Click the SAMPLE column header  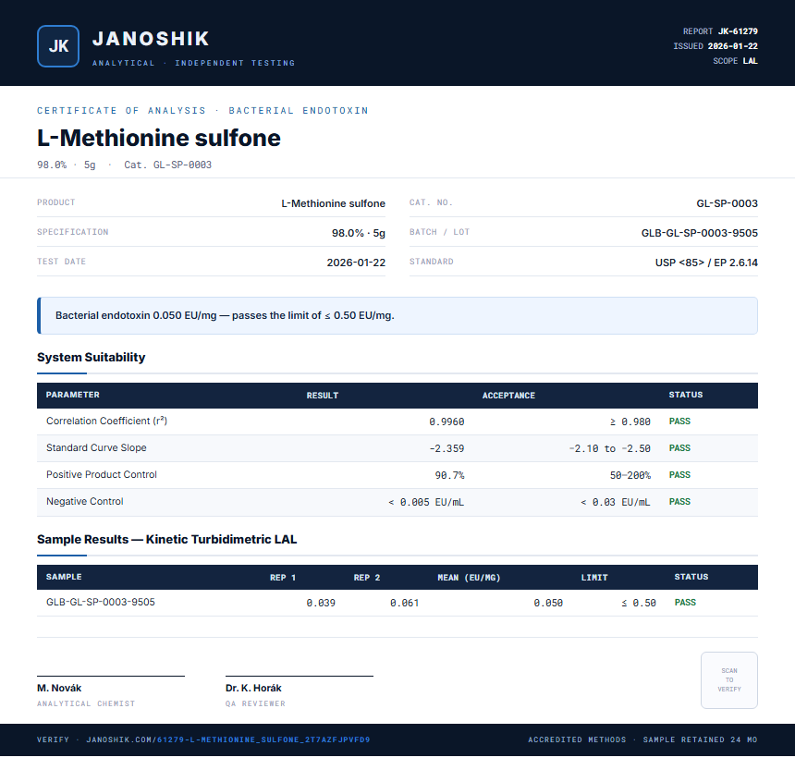point(64,577)
